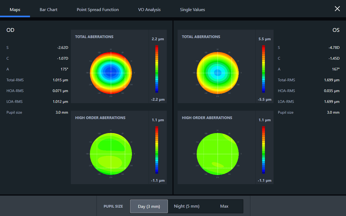Click the OD total aberrations map
Screen dimensions: 346x216
111,73
